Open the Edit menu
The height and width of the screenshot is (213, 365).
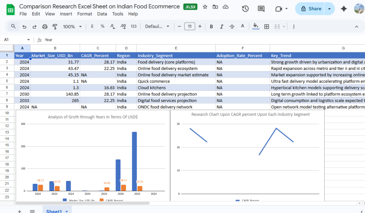(36, 14)
